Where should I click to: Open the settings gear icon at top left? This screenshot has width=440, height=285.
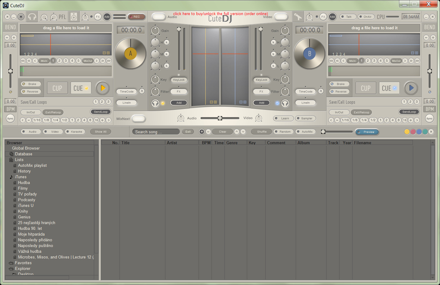point(21,17)
